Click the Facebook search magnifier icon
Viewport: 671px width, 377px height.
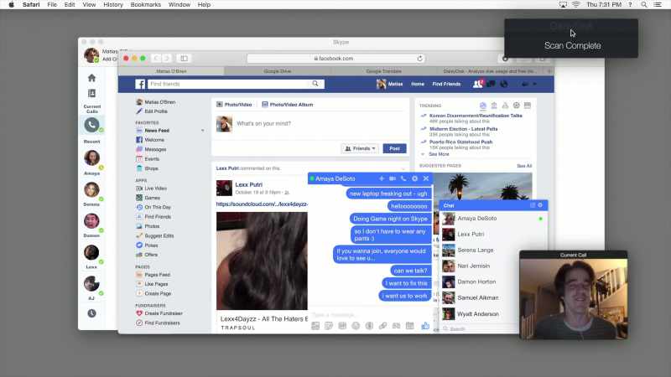pos(315,84)
